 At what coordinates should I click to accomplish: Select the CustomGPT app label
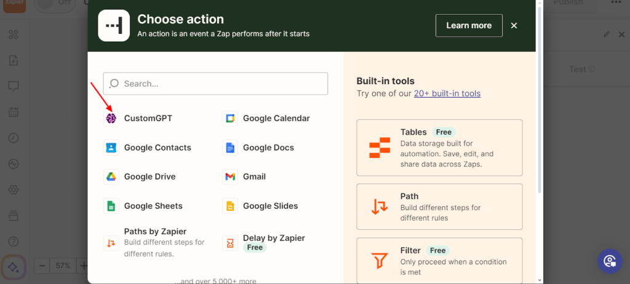point(148,119)
